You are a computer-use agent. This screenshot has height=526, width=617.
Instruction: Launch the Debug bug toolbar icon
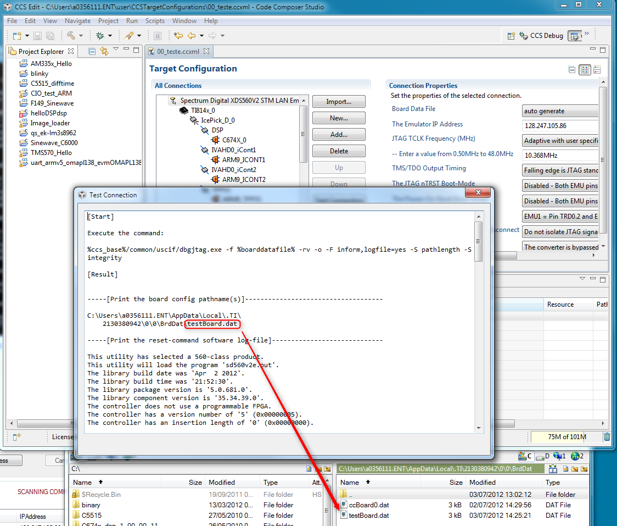(99, 35)
